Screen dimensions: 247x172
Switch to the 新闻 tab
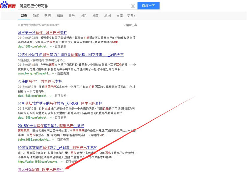coord(36,16)
